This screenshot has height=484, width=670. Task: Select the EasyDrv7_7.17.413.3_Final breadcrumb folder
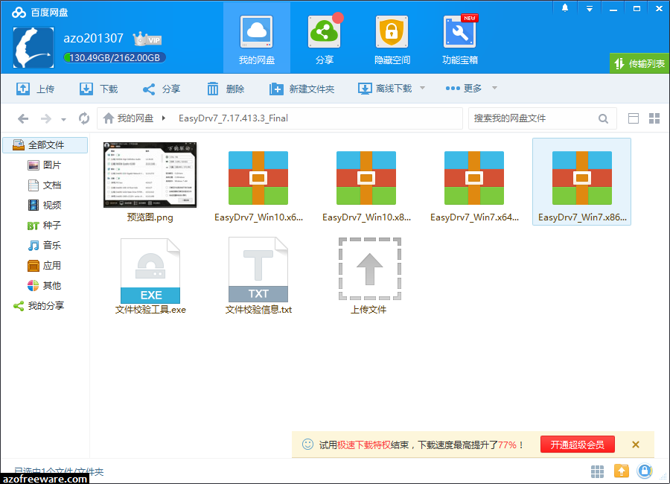[233, 118]
